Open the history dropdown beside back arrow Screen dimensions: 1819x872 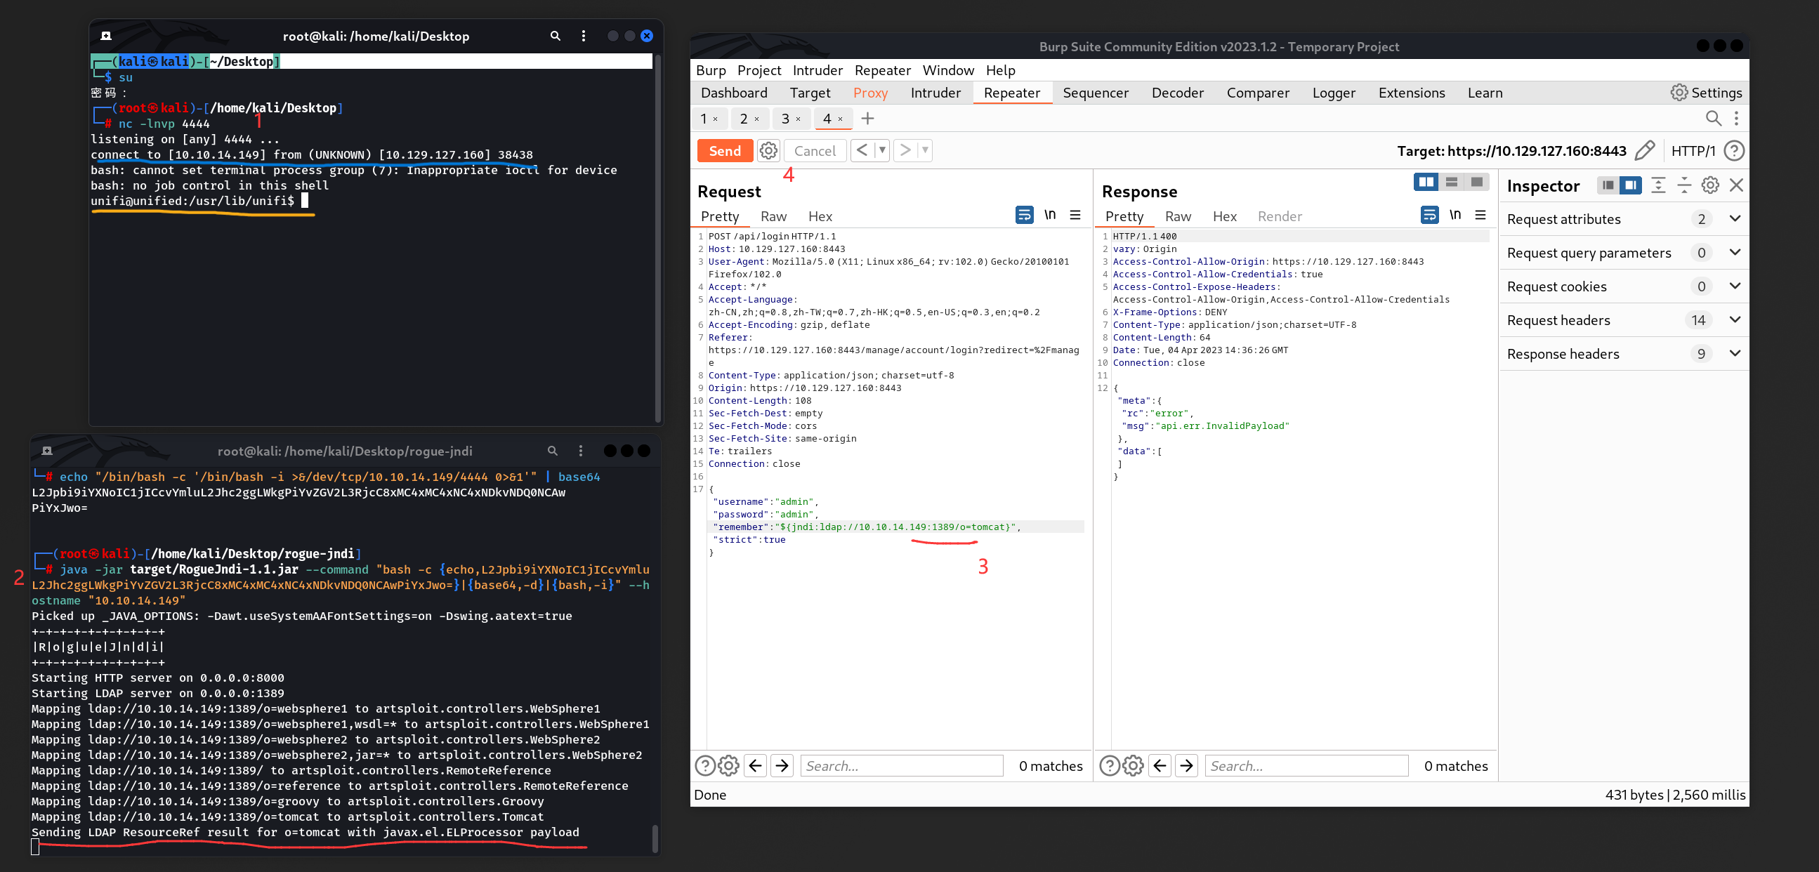click(x=881, y=150)
